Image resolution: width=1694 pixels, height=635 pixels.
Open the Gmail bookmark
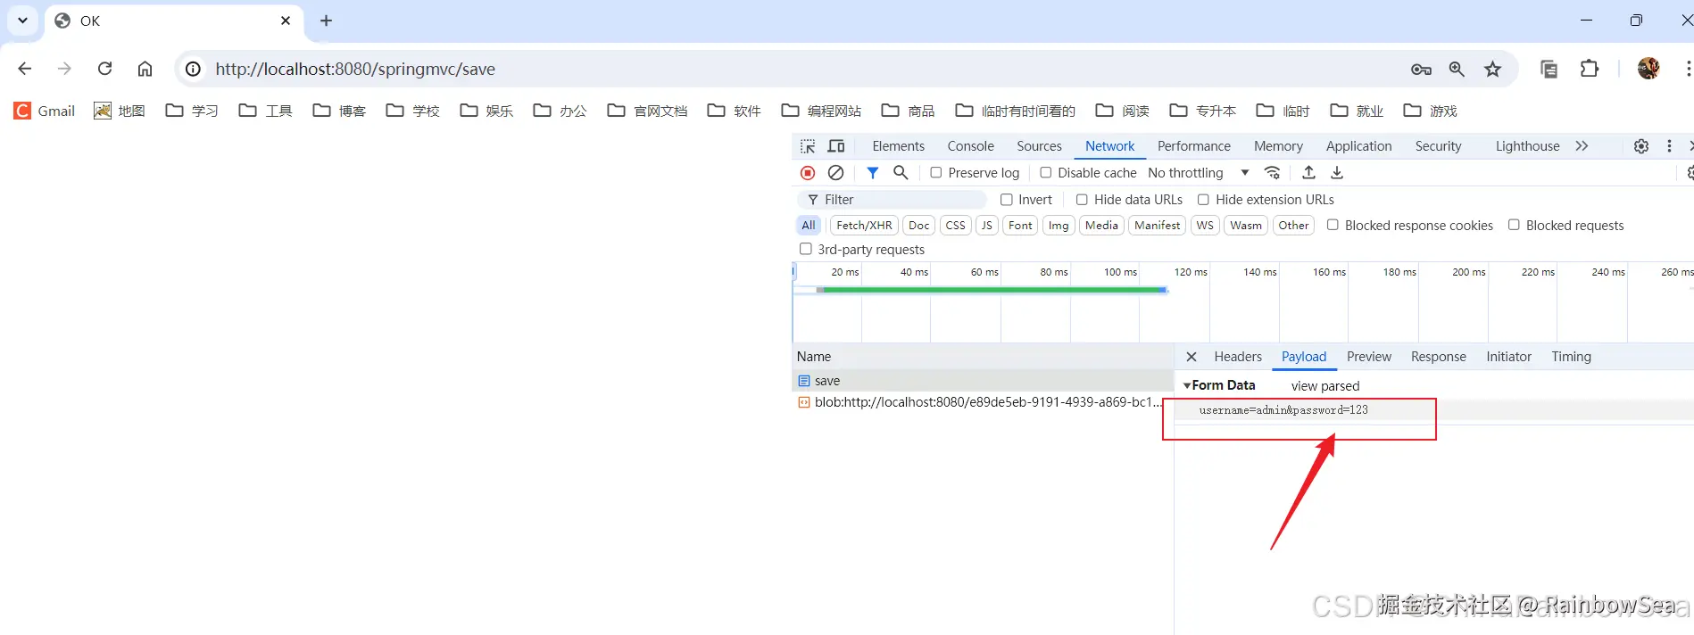click(x=45, y=111)
